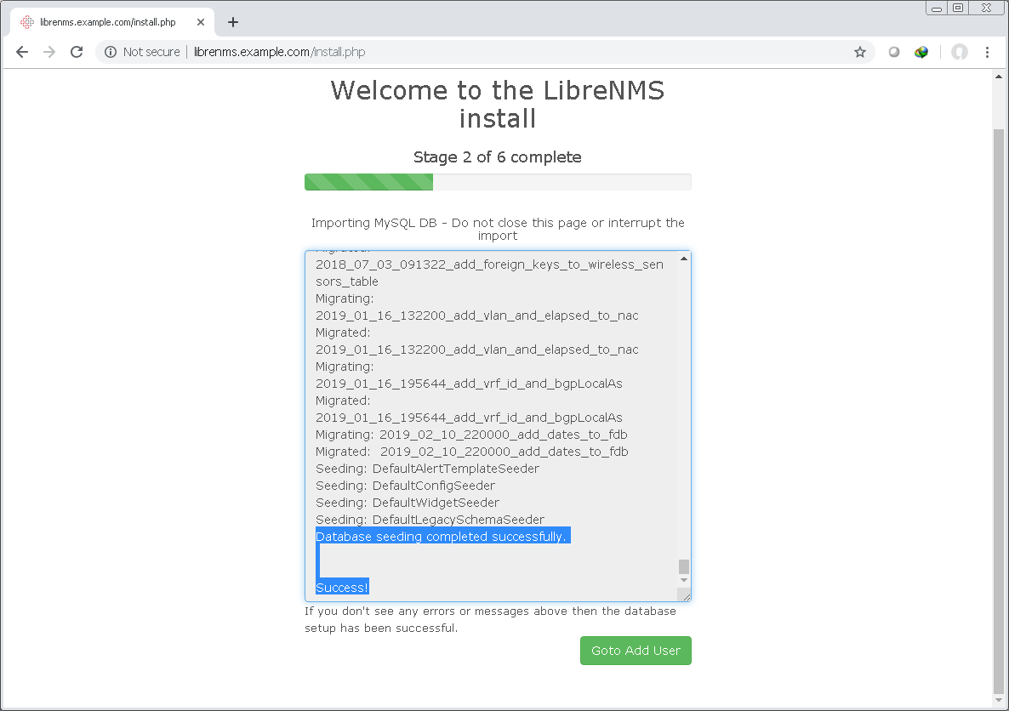Click the browser Forward arrow
Viewport: 1009px width, 711px height.
(48, 52)
